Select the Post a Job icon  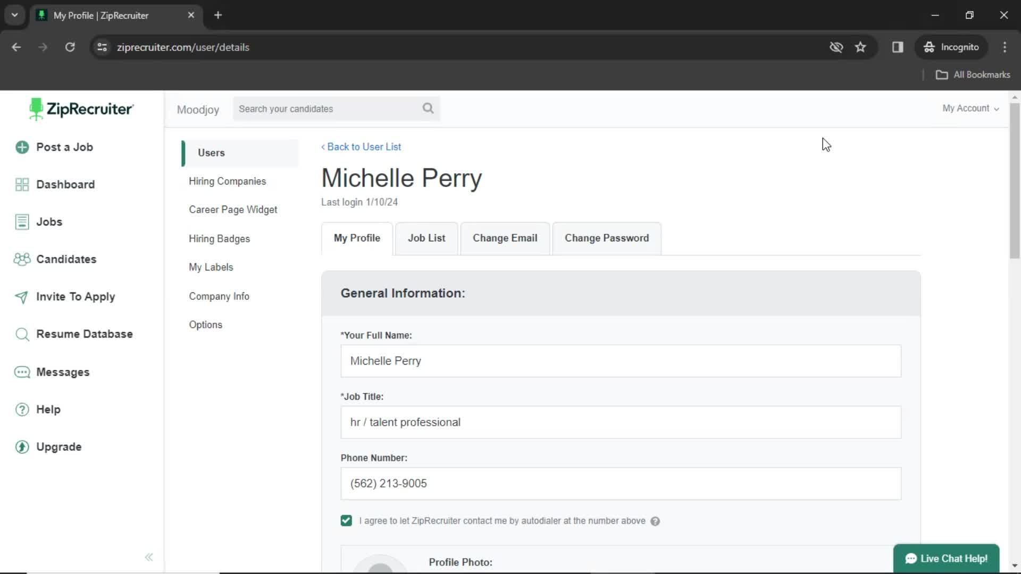click(22, 147)
